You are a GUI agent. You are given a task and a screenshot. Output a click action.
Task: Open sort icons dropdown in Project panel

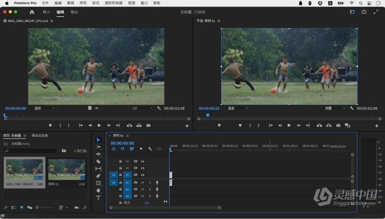63,207
